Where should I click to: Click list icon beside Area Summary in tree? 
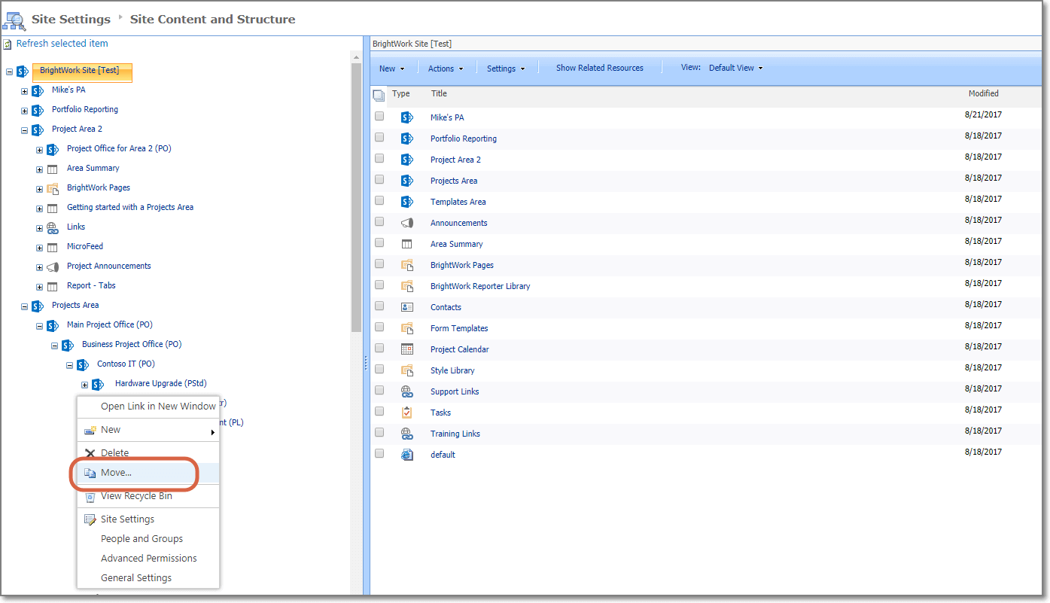pyautogui.click(x=53, y=169)
